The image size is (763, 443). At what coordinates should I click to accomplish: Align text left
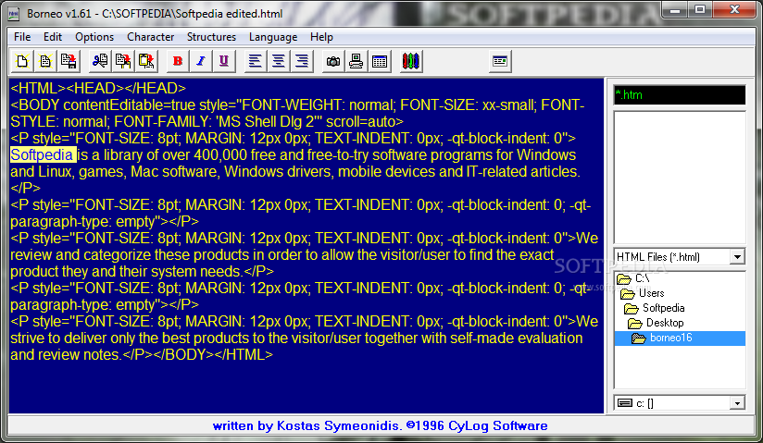255,61
